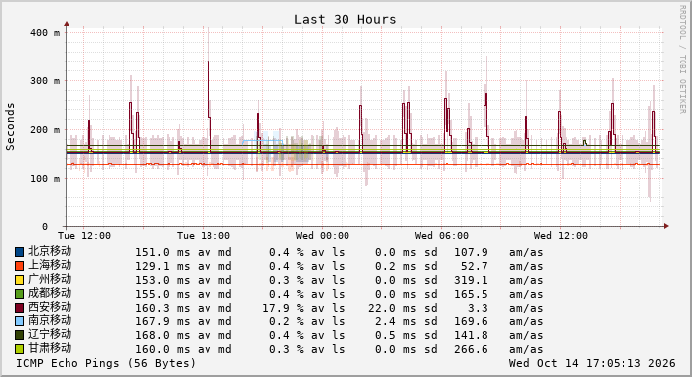Click the dark olive 辽宁移动 legend swatch
Screen dimensions: 692x377
[19, 335]
